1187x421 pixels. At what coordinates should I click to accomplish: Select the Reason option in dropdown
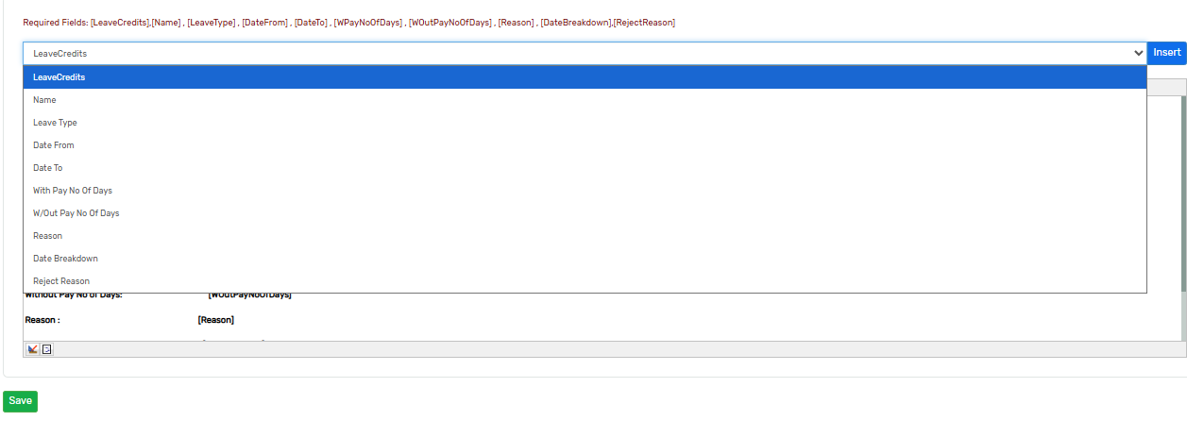[585, 236]
